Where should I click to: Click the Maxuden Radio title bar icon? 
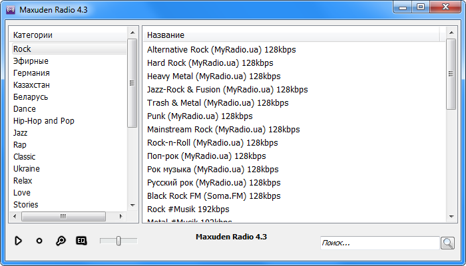click(x=11, y=9)
